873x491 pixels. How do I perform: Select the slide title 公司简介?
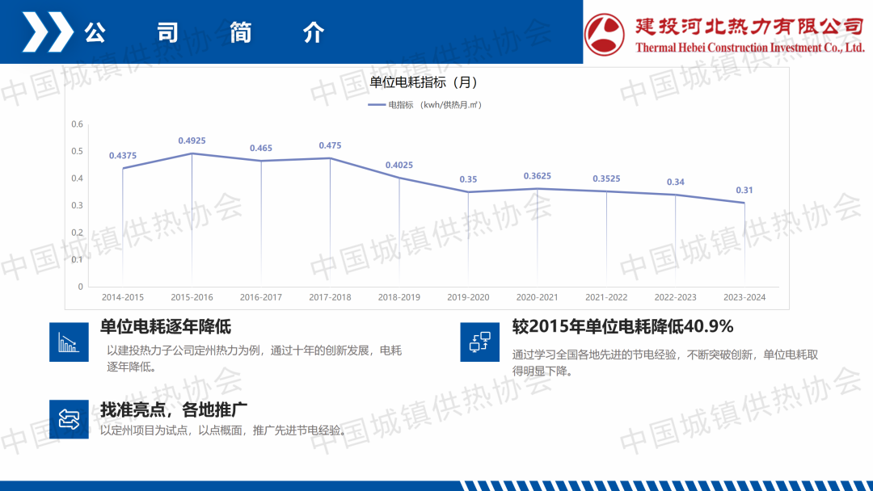click(x=204, y=32)
